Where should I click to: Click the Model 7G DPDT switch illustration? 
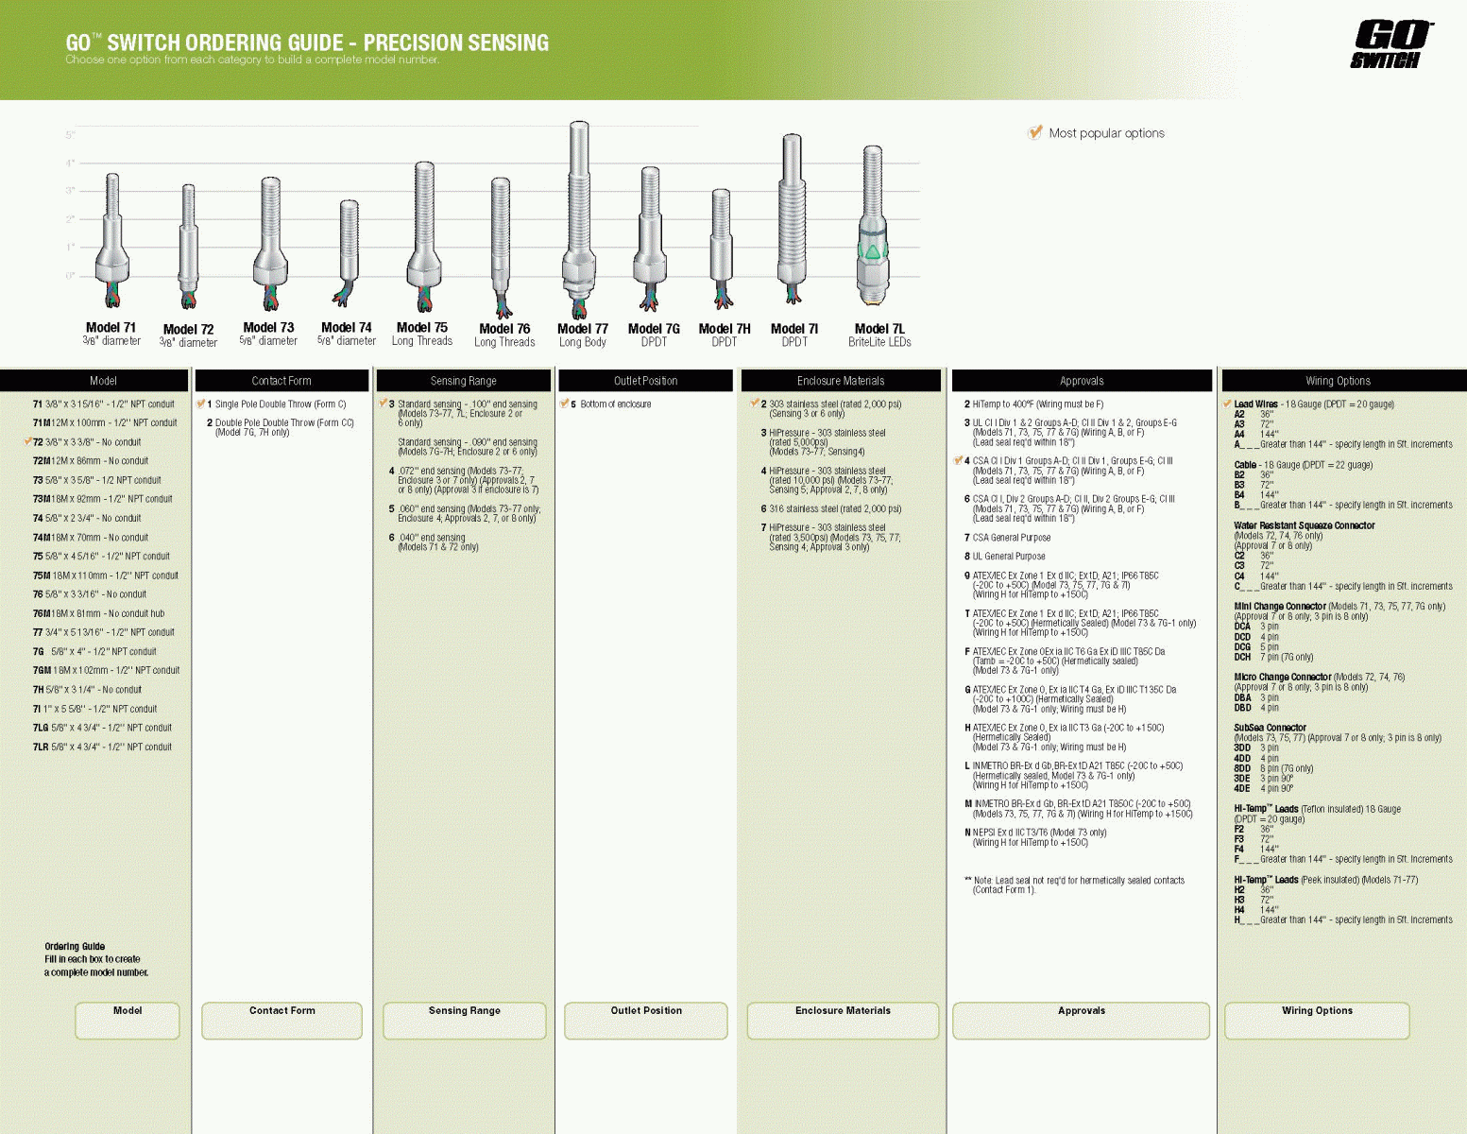click(x=650, y=236)
